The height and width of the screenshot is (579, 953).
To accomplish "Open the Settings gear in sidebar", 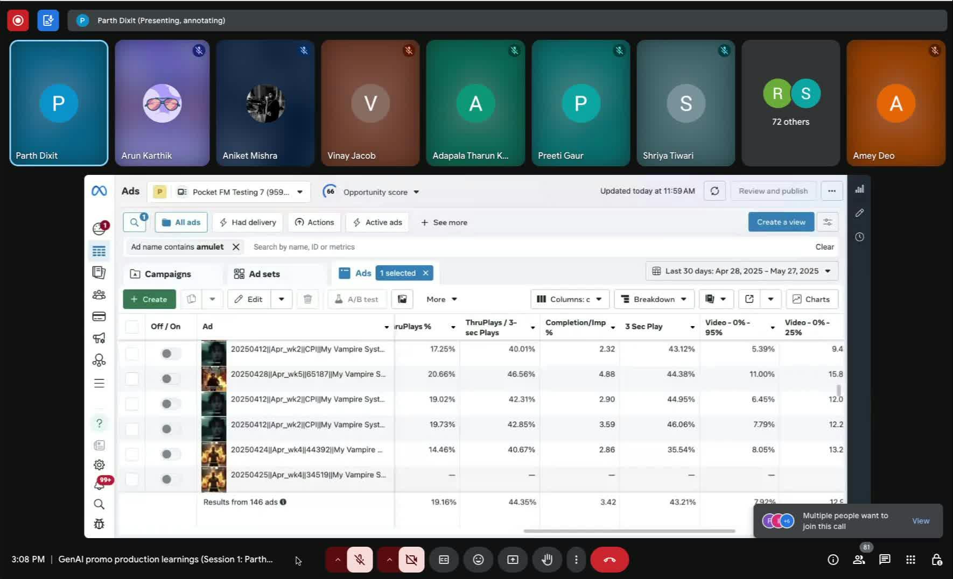I will click(99, 465).
